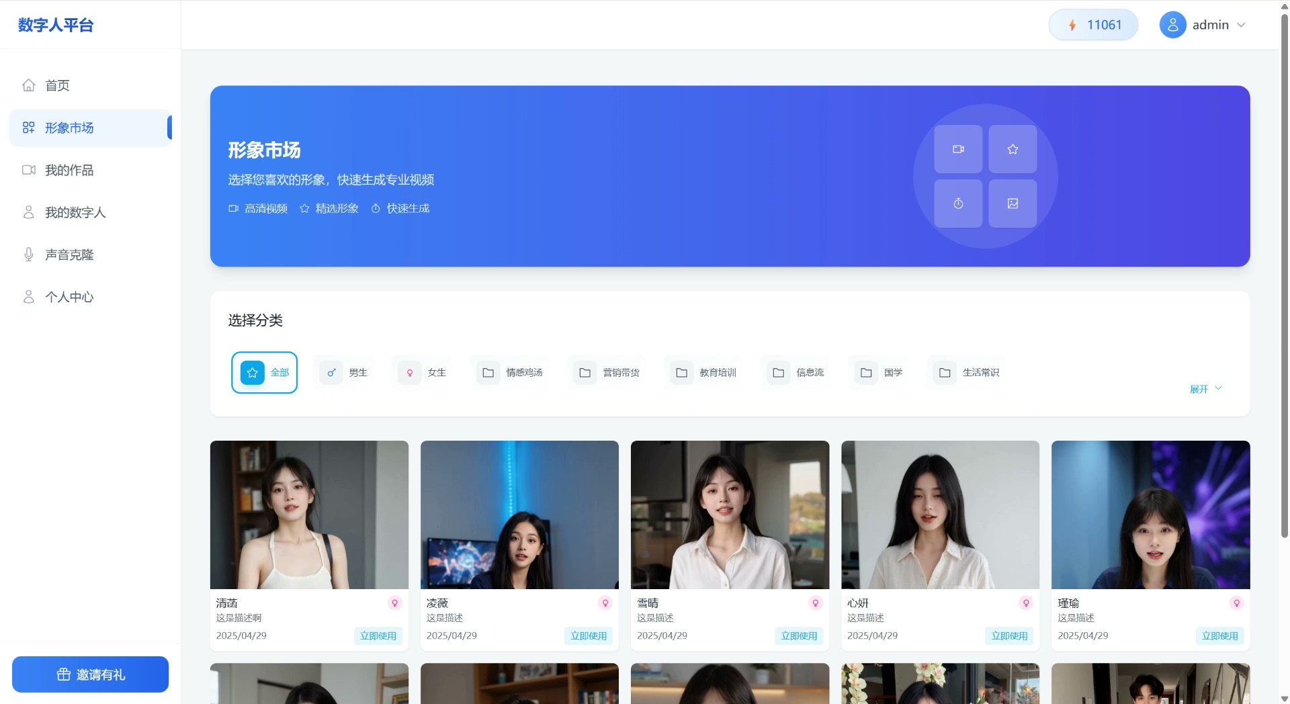Open the 心妍 avatar thumbnail
Screen dimensions: 1290x704
coord(940,515)
